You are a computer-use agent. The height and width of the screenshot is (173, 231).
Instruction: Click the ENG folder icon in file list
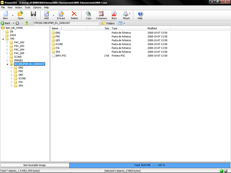click(53, 32)
